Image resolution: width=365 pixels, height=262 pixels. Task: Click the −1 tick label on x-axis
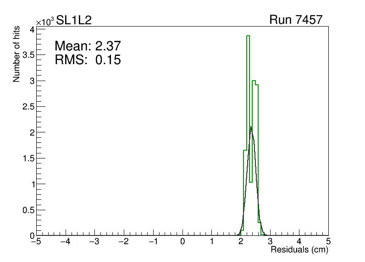pos(153,241)
